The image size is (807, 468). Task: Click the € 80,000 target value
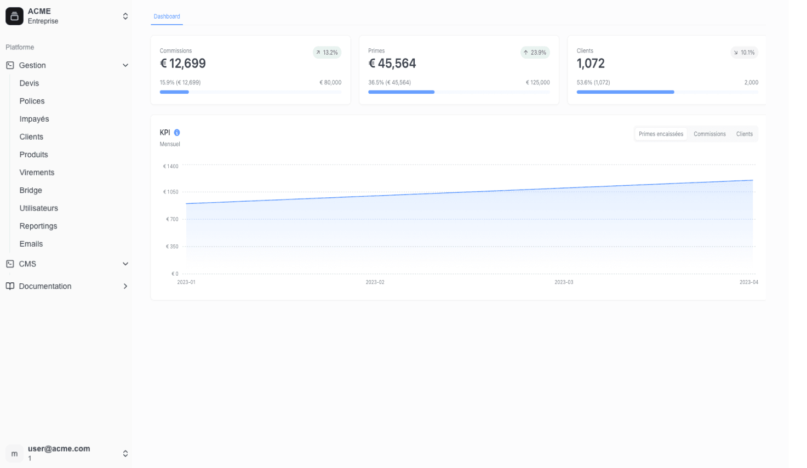click(330, 83)
